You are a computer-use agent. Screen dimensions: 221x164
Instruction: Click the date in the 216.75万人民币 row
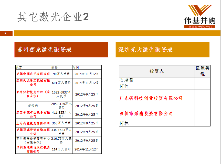(x=87, y=140)
